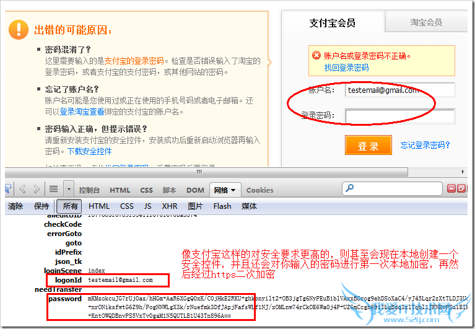Filter requests by Flash type

[222, 206]
